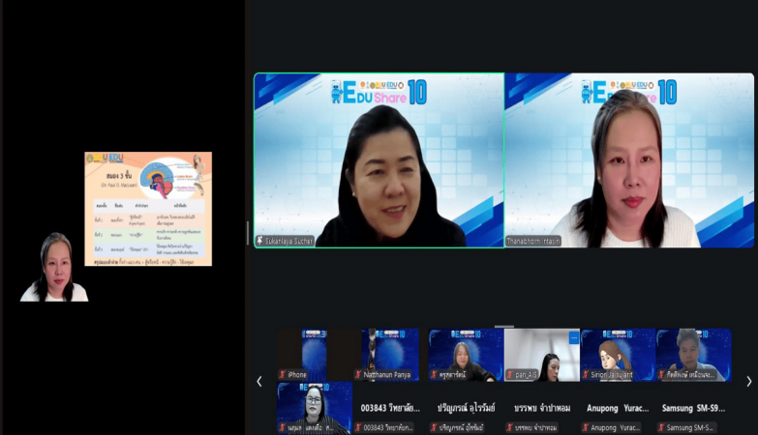
Task: Click muted mic icon on Anupong Yurac tile
Action: click(585, 427)
